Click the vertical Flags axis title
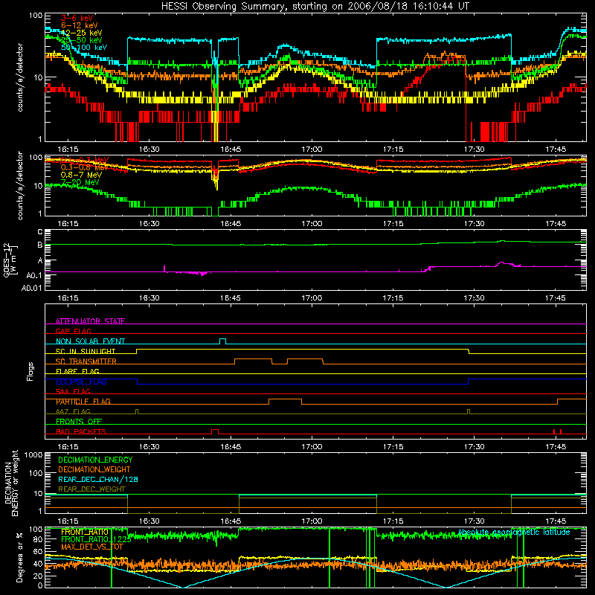This screenshot has width=595, height=595. (x=30, y=371)
